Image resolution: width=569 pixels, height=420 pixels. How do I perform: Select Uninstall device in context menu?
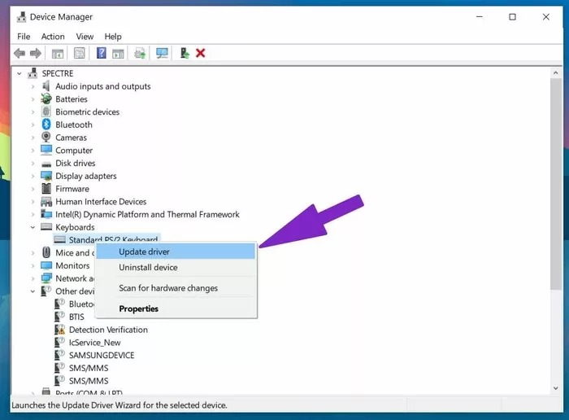click(x=148, y=267)
